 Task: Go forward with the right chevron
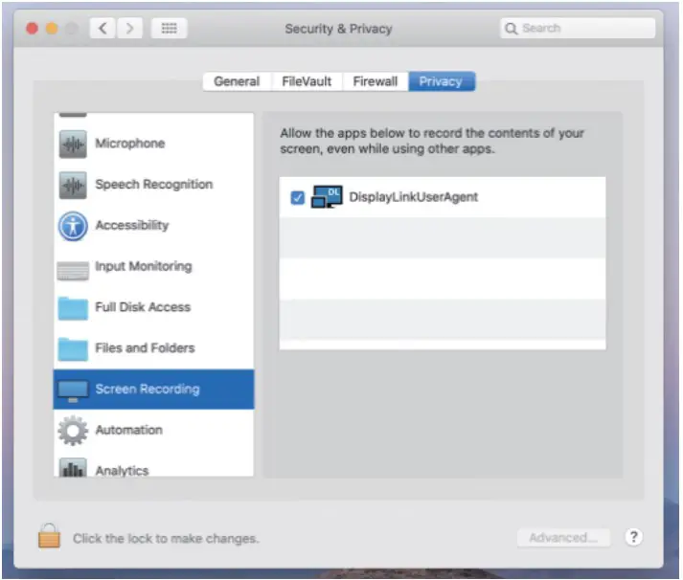point(129,29)
